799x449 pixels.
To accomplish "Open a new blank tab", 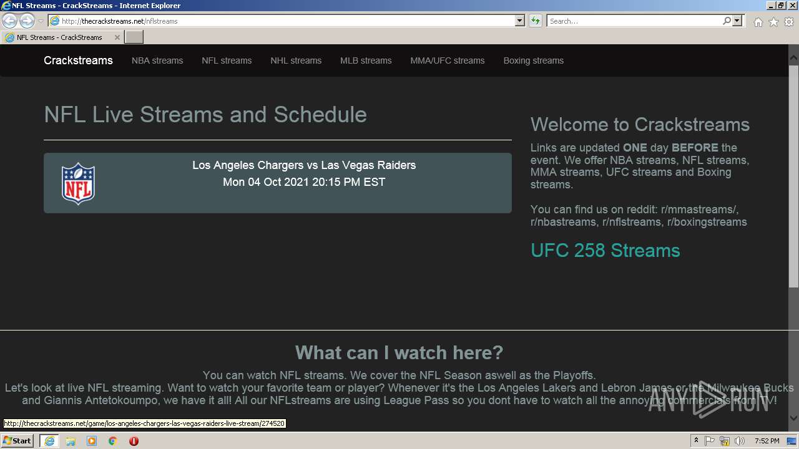I will coord(134,37).
